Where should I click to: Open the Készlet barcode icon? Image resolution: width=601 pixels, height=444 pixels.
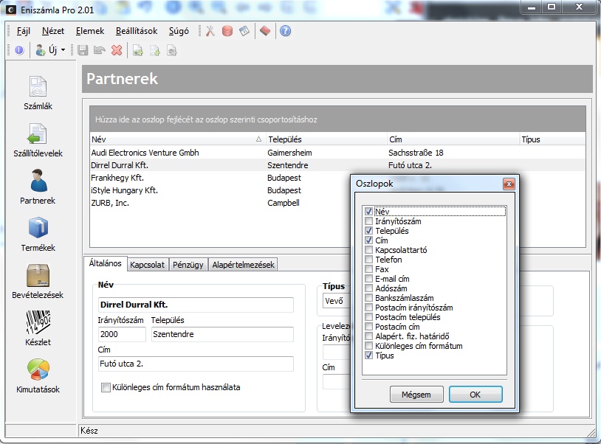pos(38,324)
